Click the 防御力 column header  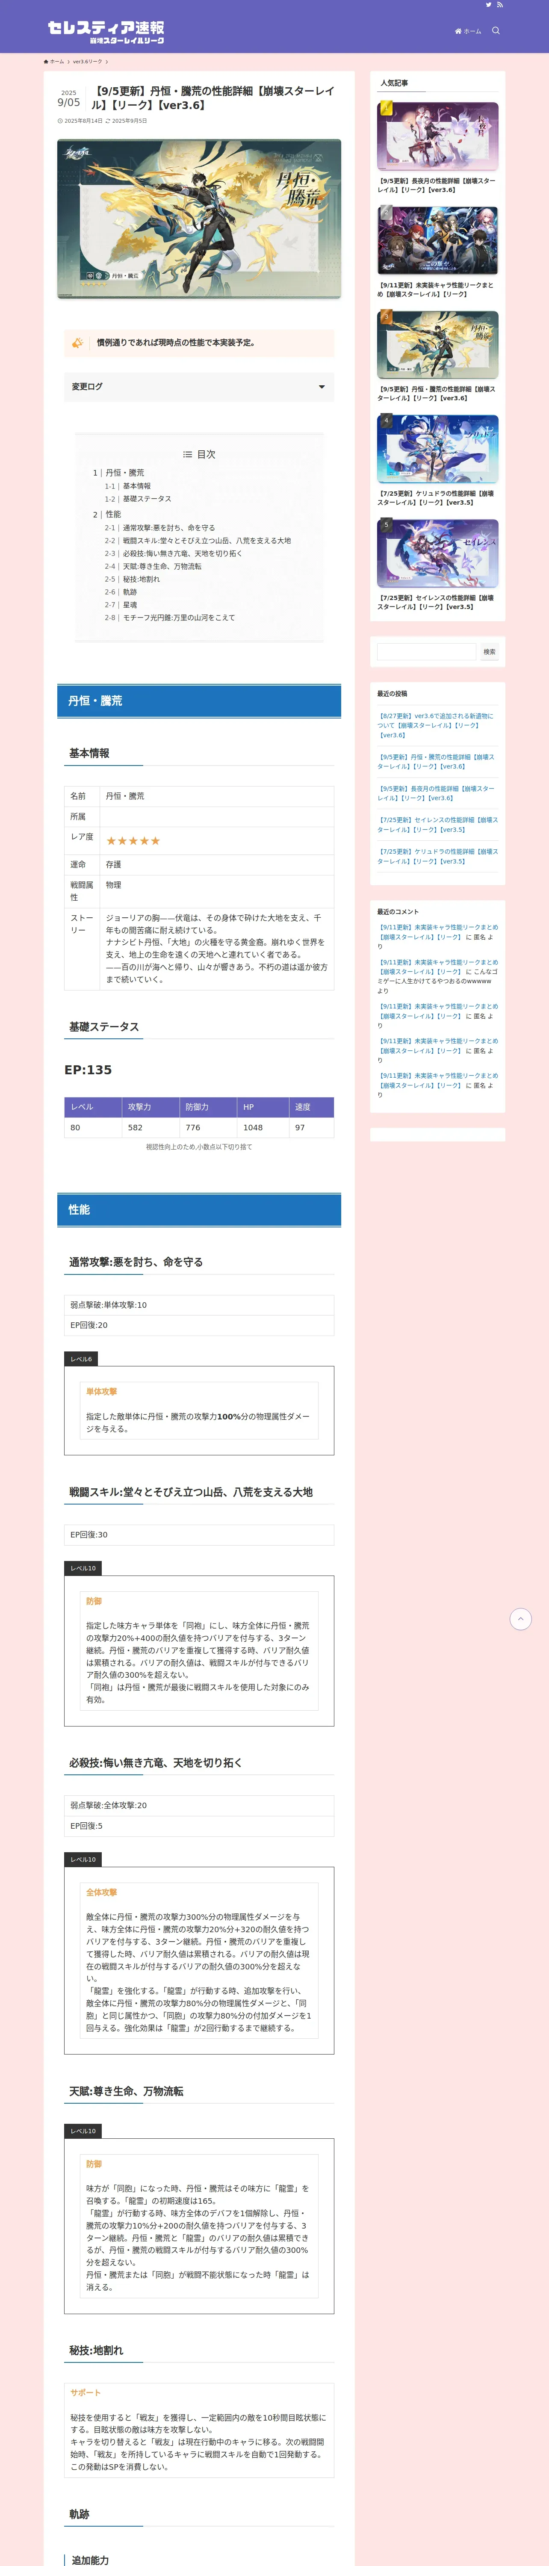point(208,1107)
